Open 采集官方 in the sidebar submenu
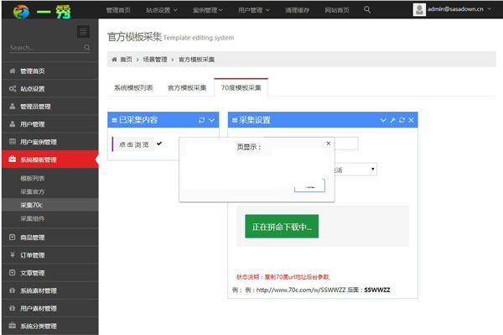503x335 pixels. [x=33, y=191]
